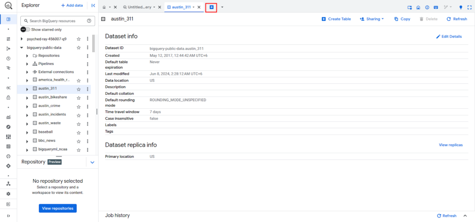
Task: Star the psyched-ray-456007-q9 project
Action: click(79, 39)
